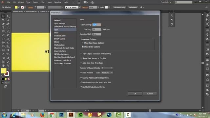210x118 pixels.
Task: Click the Size/Leading input field
Action: [x=96, y=25]
